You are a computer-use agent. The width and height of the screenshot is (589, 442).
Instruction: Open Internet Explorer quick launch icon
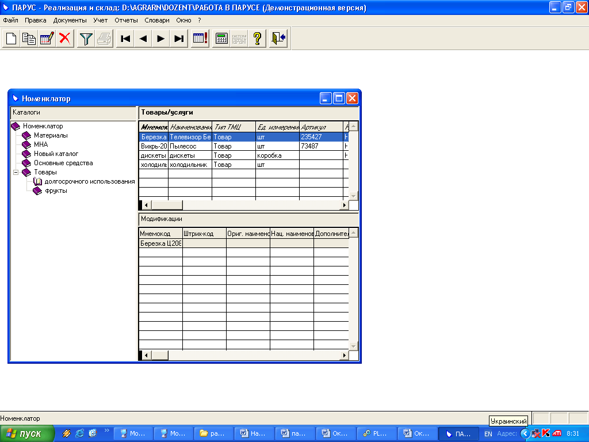(x=79, y=433)
